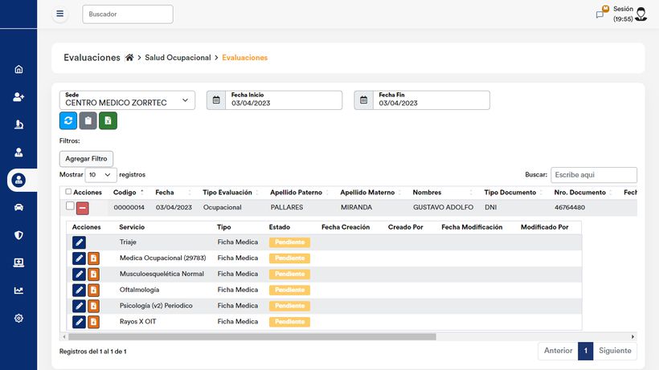Image resolution: width=659 pixels, height=370 pixels.
Task: Click the Buscar 'Escribe aqui' field
Action: tap(594, 175)
